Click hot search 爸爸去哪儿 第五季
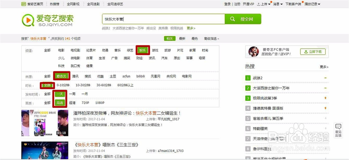 pyautogui.click(x=268, y=119)
